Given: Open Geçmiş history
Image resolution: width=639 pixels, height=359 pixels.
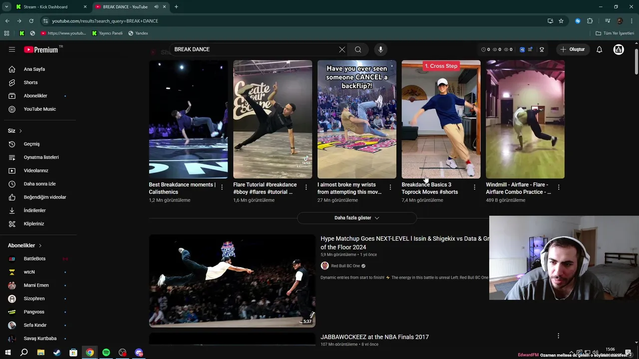Looking at the screenshot, I should click(x=31, y=144).
